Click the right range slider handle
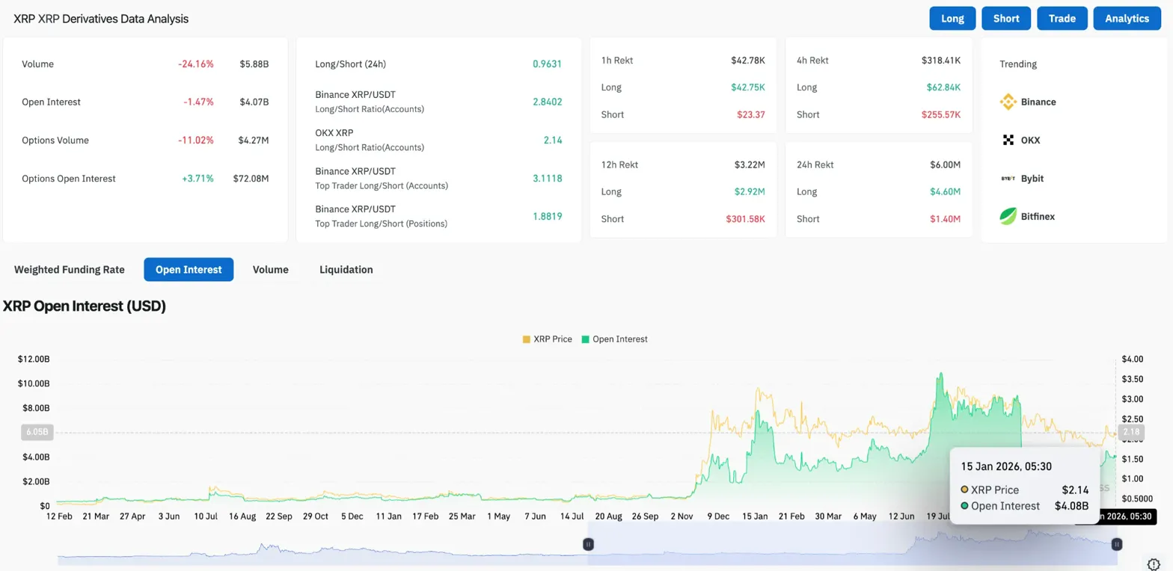This screenshot has width=1173, height=571. click(x=1116, y=544)
